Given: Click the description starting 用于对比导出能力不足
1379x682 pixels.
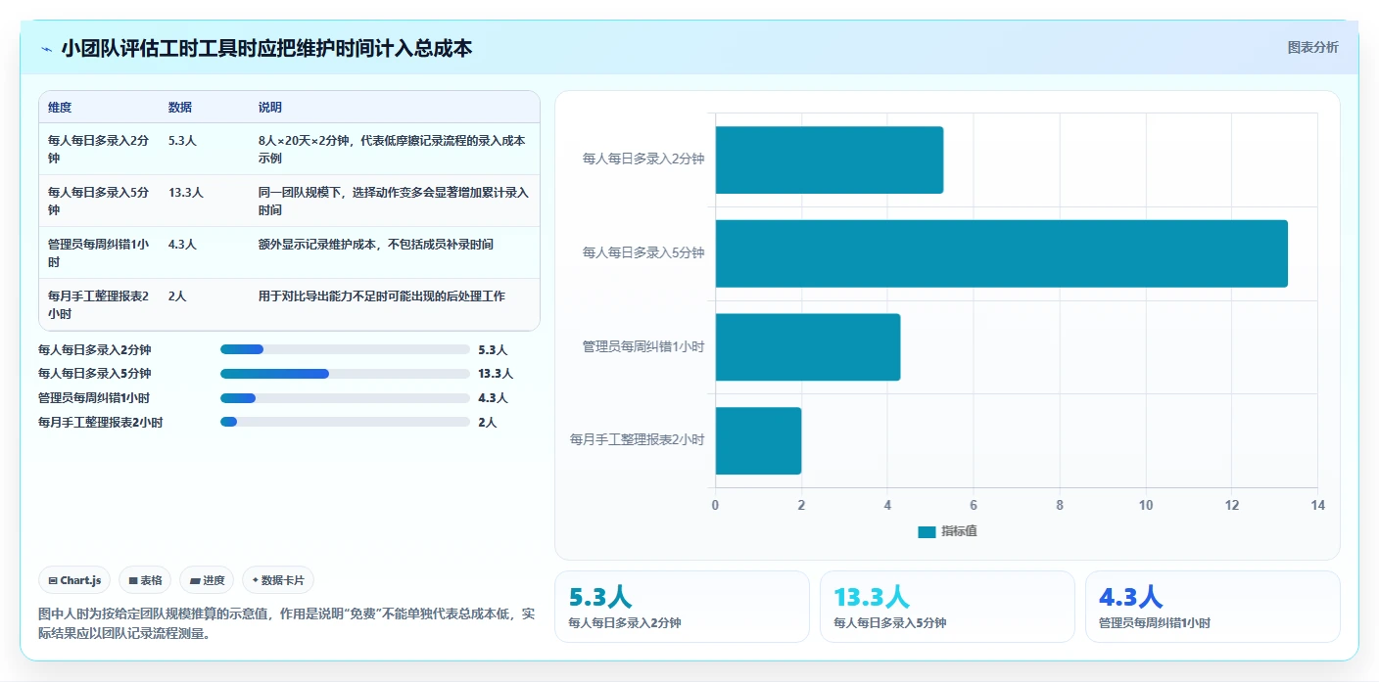Looking at the screenshot, I should pos(382,296).
